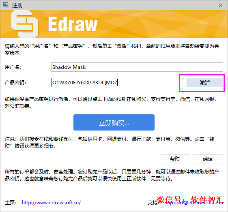Focus the 用户名 username input field

137,67
